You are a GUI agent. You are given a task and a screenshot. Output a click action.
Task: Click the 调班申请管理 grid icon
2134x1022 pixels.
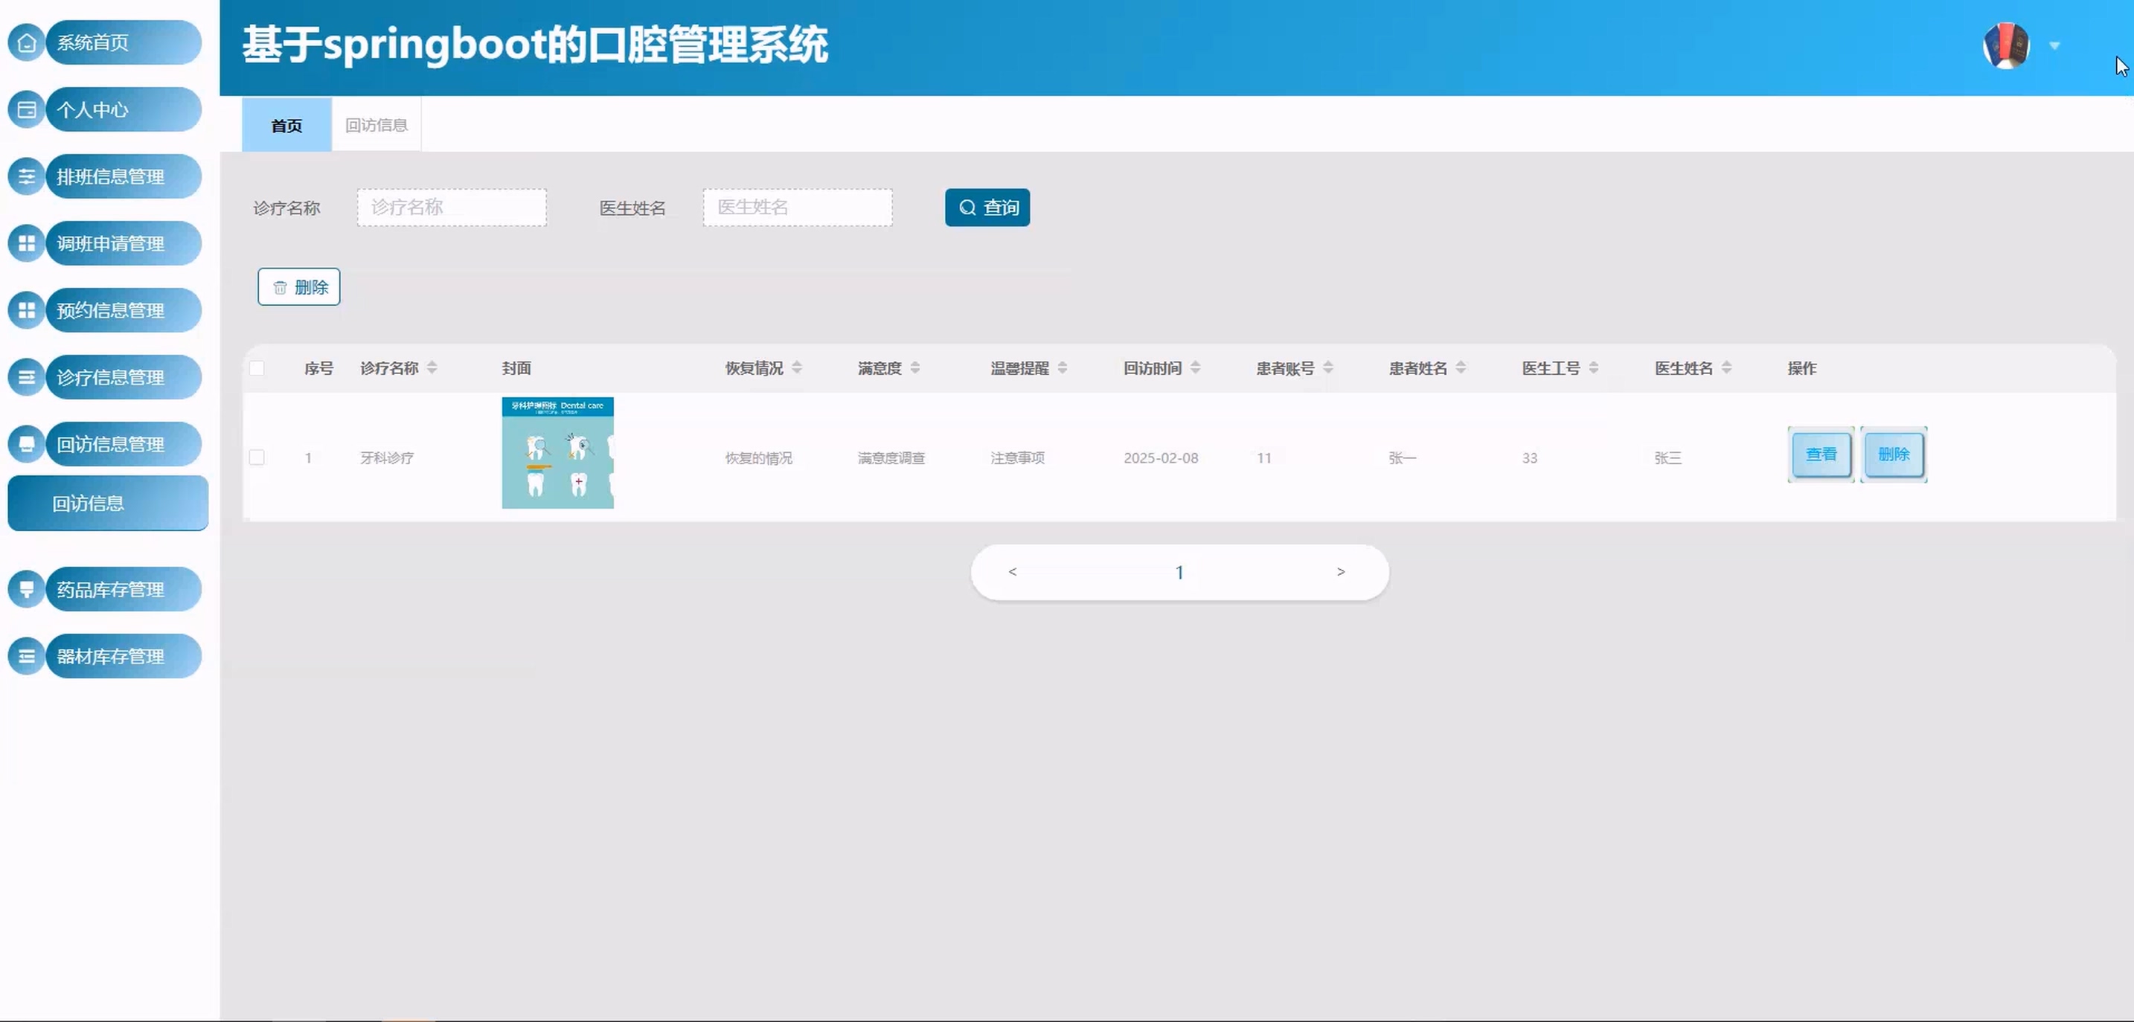(x=27, y=243)
